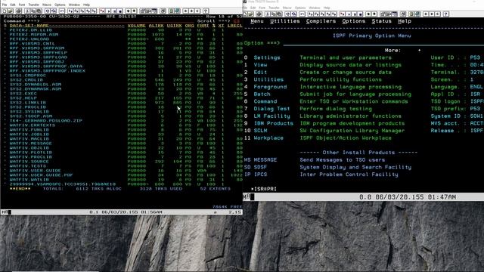The height and width of the screenshot is (272, 484).
Task: Open Macro menu in right emulator window
Action: [x=287, y=8]
